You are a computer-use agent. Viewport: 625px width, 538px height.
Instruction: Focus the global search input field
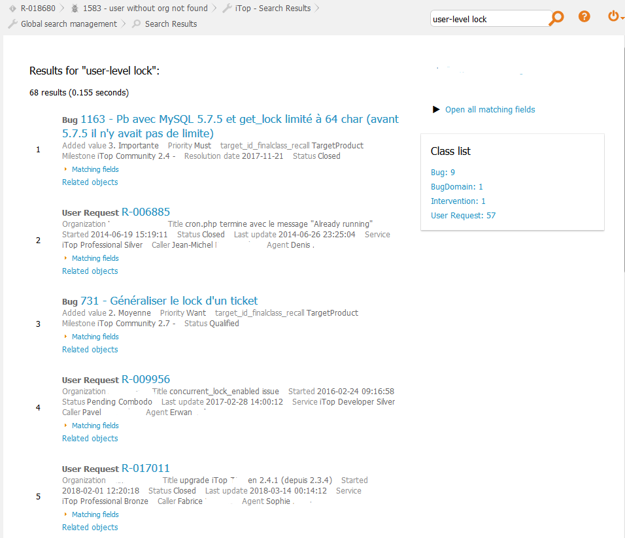click(490, 19)
